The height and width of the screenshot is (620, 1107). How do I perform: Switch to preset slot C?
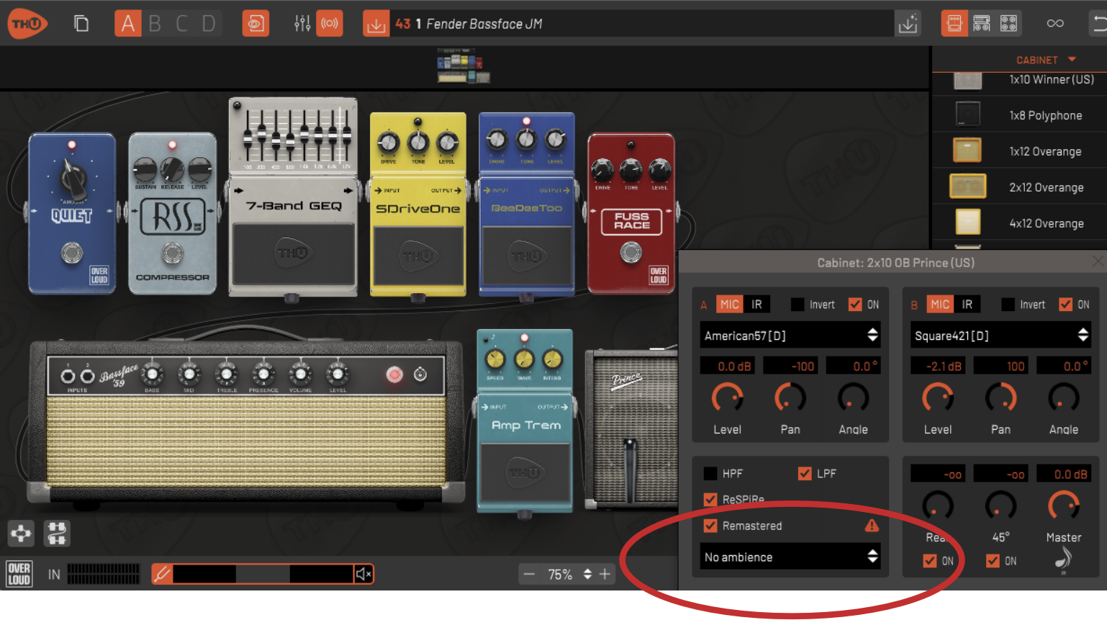[182, 24]
